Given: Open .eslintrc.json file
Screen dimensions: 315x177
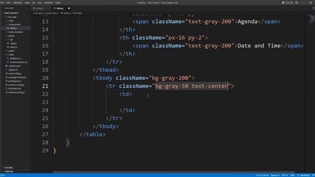Looking at the screenshot, I should click(14, 66).
